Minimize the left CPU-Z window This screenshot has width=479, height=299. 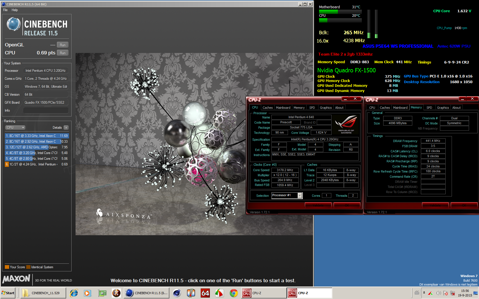pyautogui.click(x=345, y=99)
